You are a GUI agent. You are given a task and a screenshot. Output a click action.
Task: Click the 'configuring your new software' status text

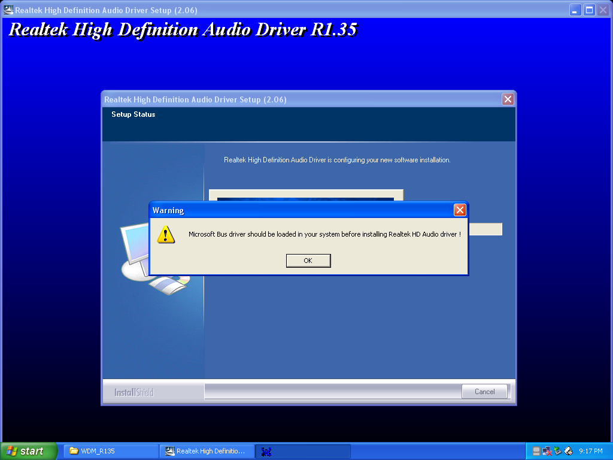pos(337,160)
